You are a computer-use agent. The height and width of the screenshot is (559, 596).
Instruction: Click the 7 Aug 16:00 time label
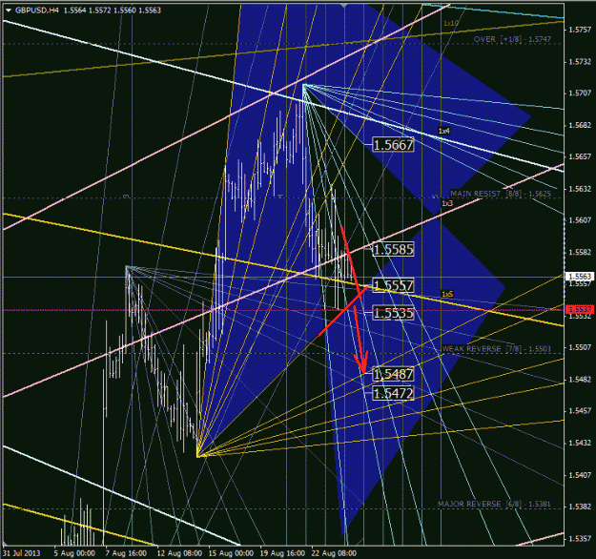pyautogui.click(x=126, y=553)
